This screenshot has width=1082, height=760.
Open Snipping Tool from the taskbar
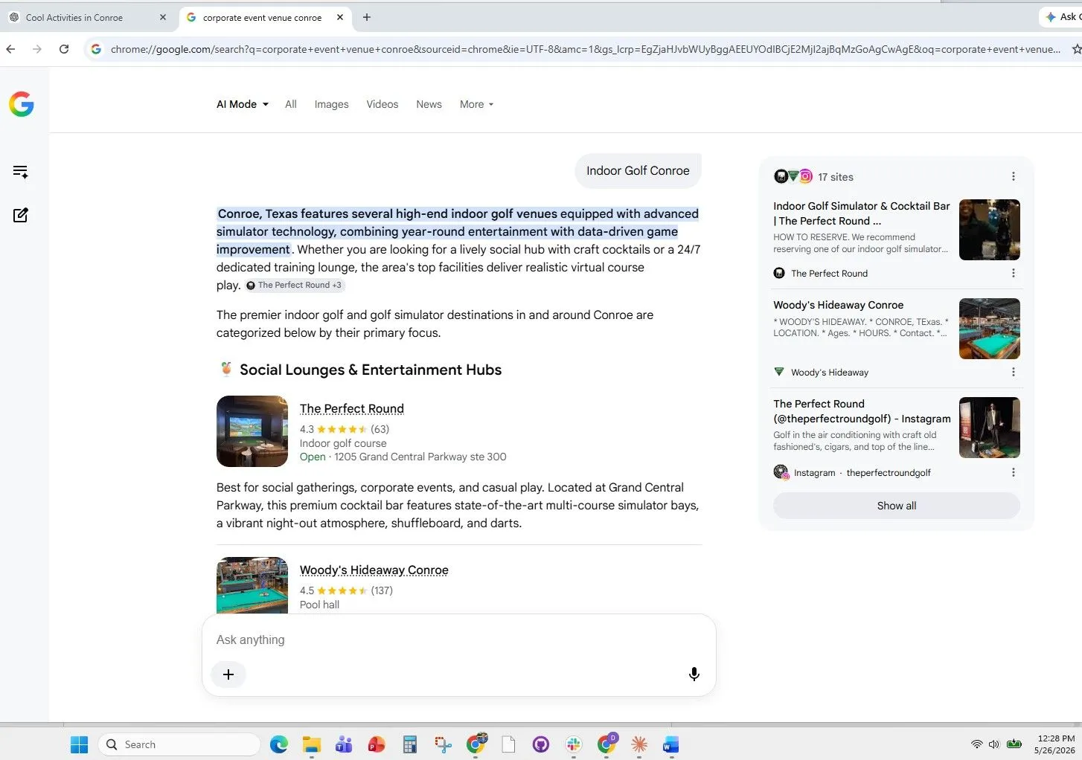(444, 744)
